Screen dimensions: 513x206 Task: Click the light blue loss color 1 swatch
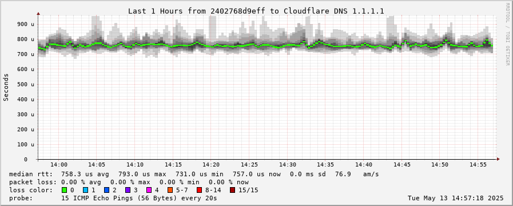coord(85,190)
